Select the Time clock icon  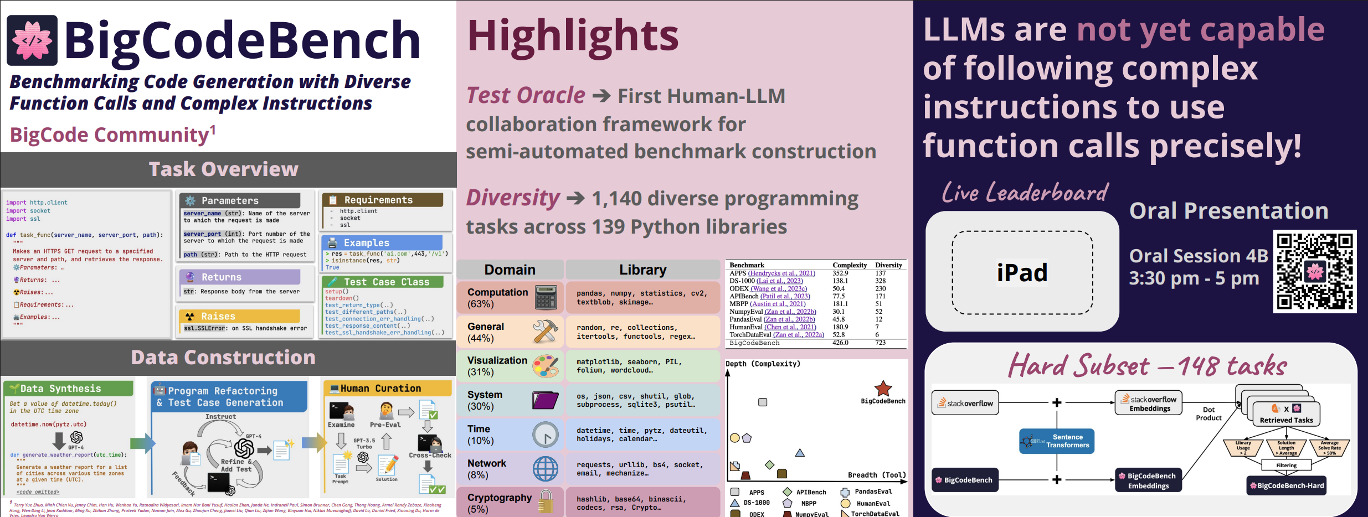(546, 435)
